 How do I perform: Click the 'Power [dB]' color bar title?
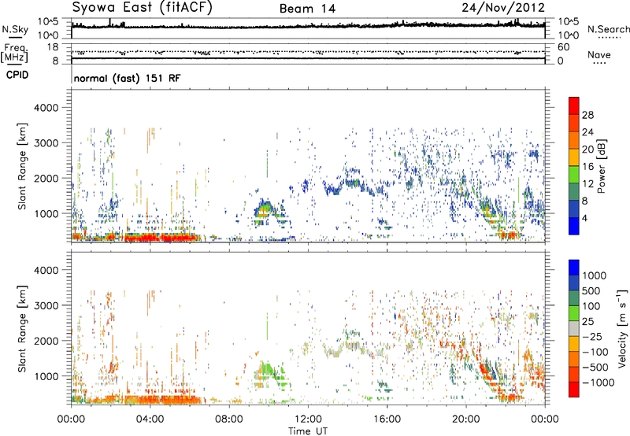601,166
